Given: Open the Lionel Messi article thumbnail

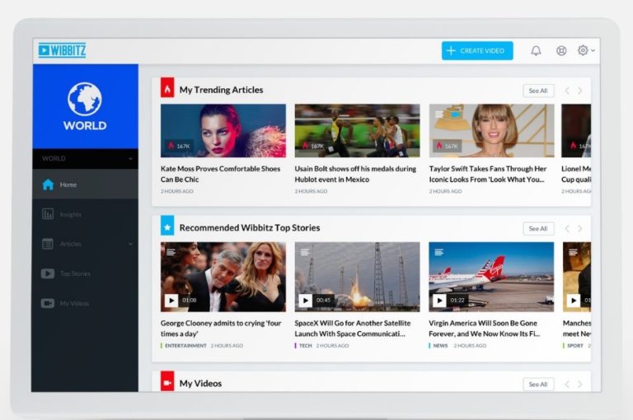Looking at the screenshot, I should click(x=576, y=131).
